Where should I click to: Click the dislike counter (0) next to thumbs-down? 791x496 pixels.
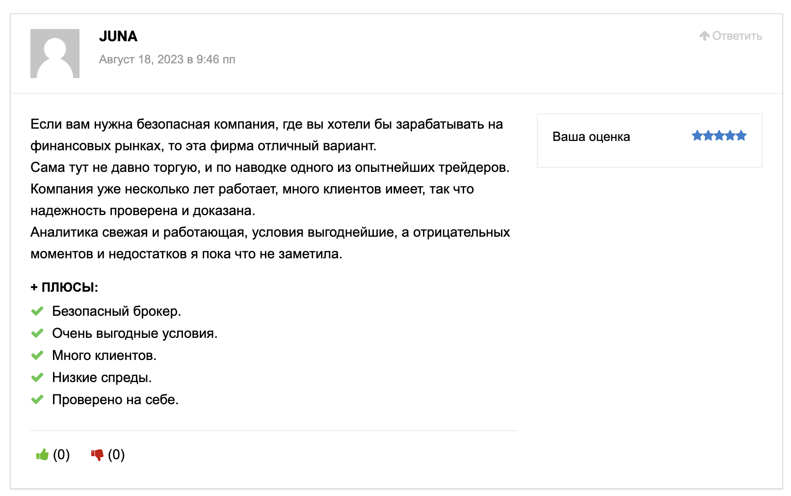click(x=116, y=455)
